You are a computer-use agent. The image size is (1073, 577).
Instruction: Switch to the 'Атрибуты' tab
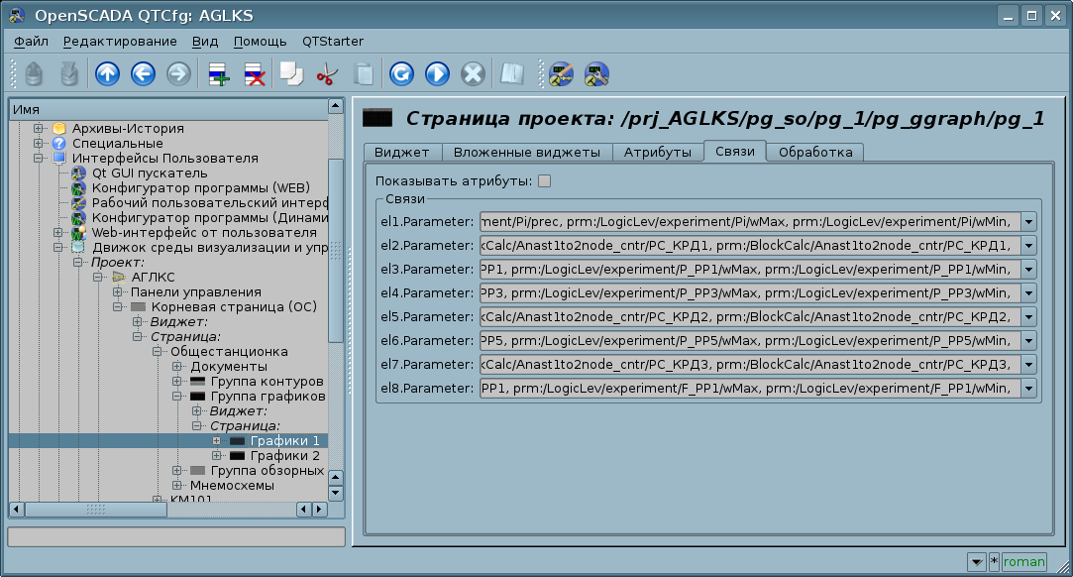click(x=657, y=153)
